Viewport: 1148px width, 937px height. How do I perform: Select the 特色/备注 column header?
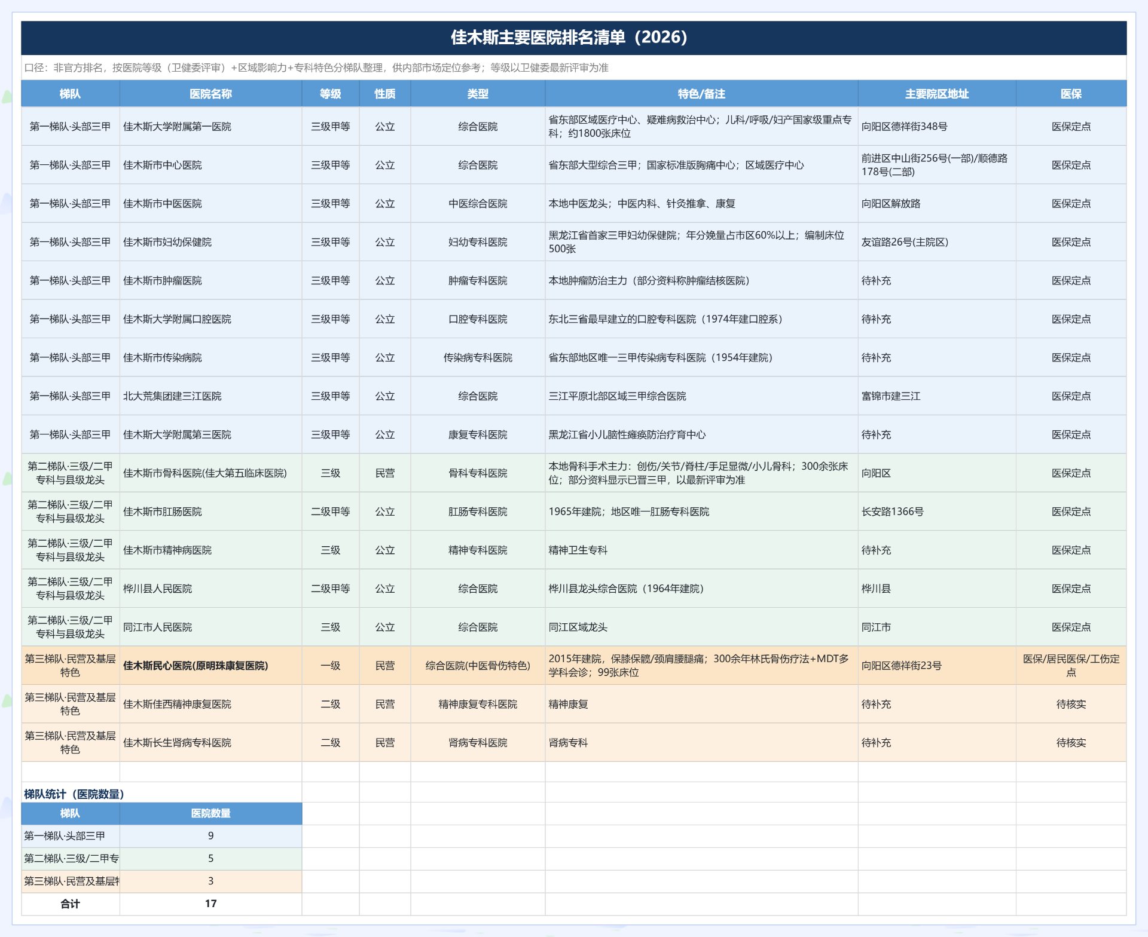point(701,94)
